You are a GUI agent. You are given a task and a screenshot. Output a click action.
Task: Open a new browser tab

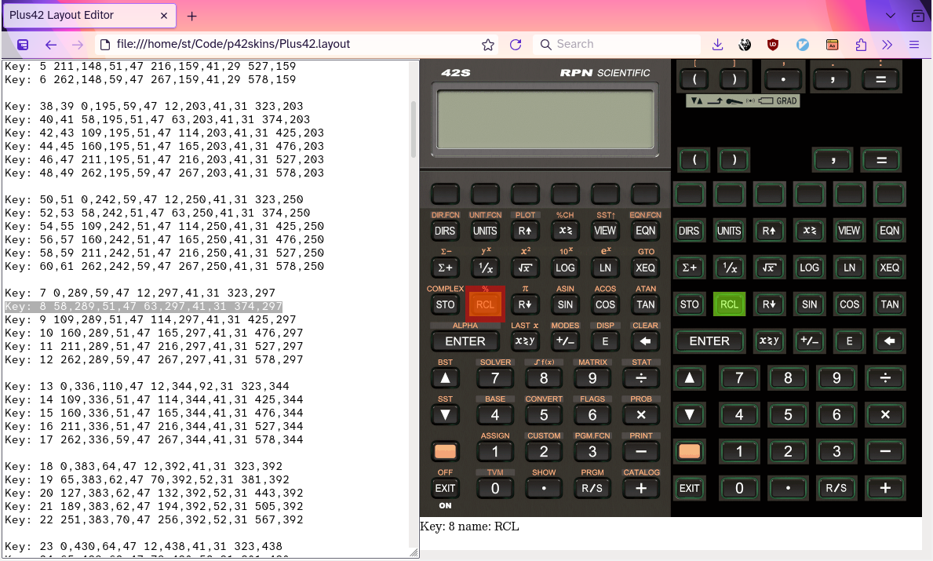point(191,16)
